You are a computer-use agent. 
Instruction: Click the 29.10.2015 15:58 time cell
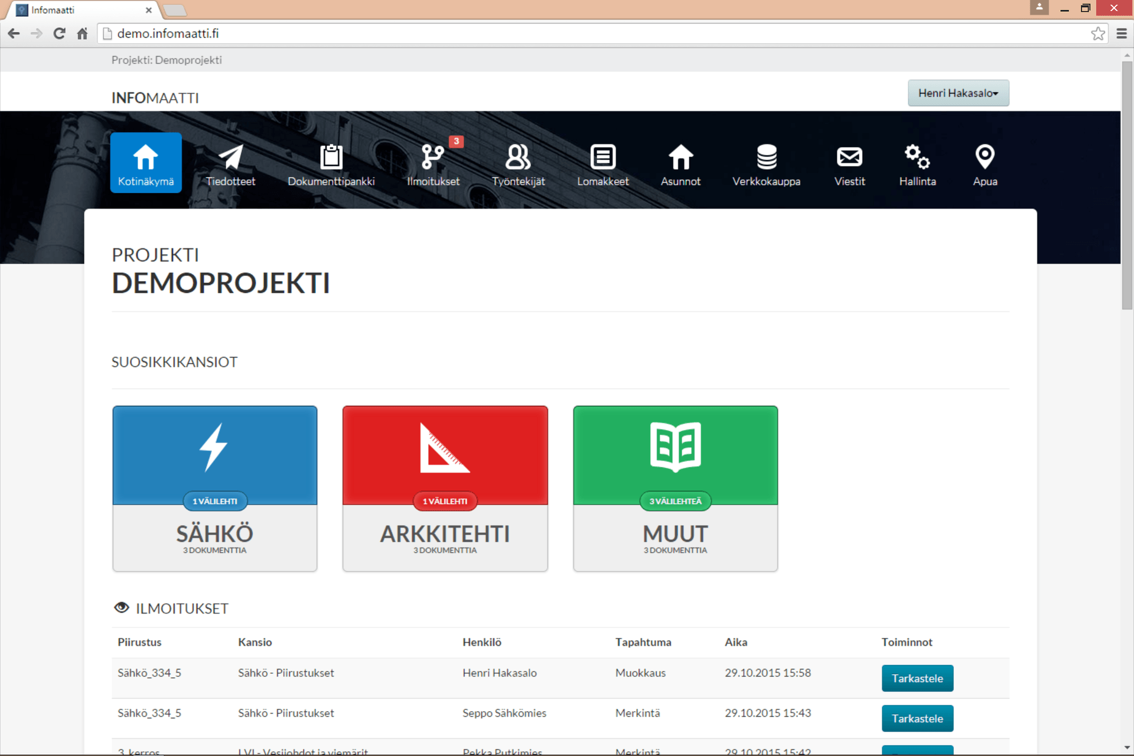tap(768, 673)
